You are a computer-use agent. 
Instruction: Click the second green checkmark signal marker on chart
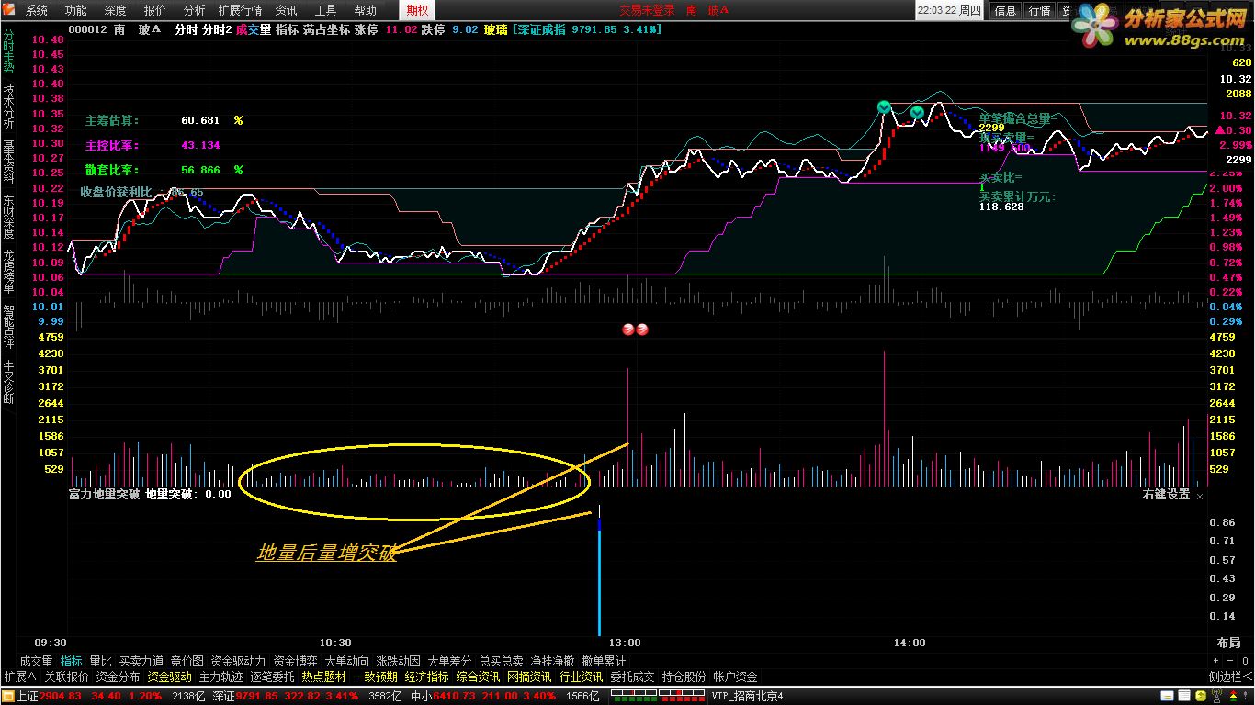pos(917,112)
